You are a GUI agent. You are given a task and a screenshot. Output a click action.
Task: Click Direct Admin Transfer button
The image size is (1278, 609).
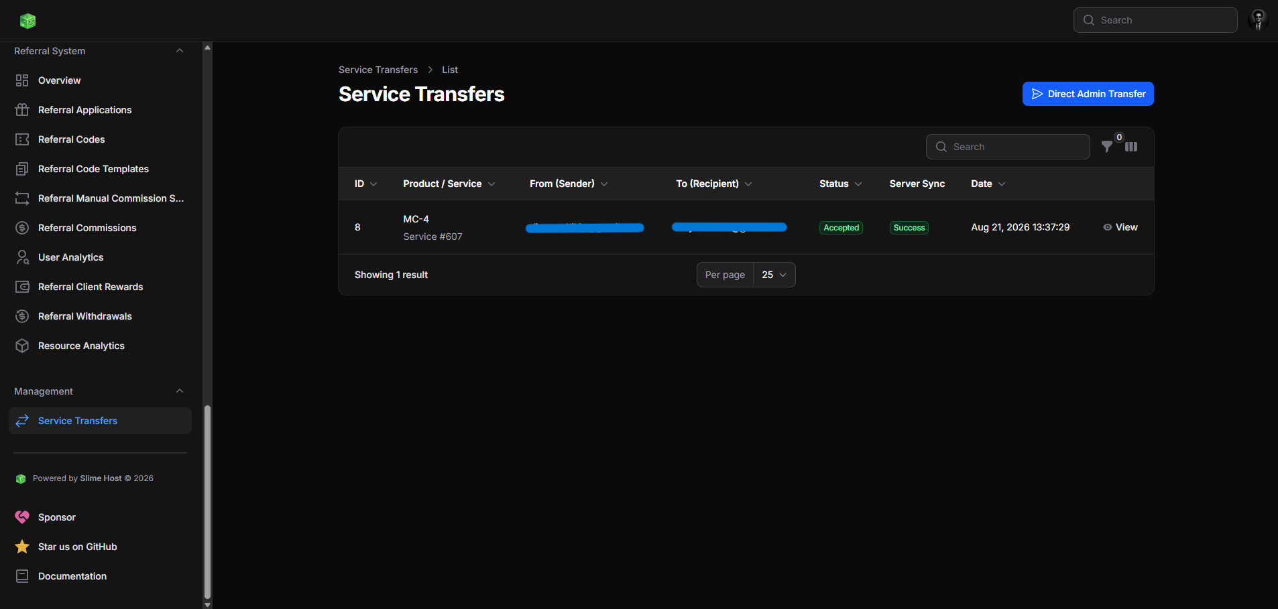pos(1088,94)
